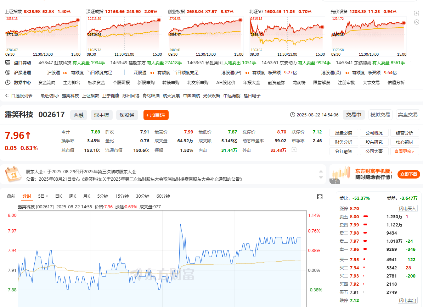
Task: Open recently visited stock 中远海能
Action: (232, 96)
